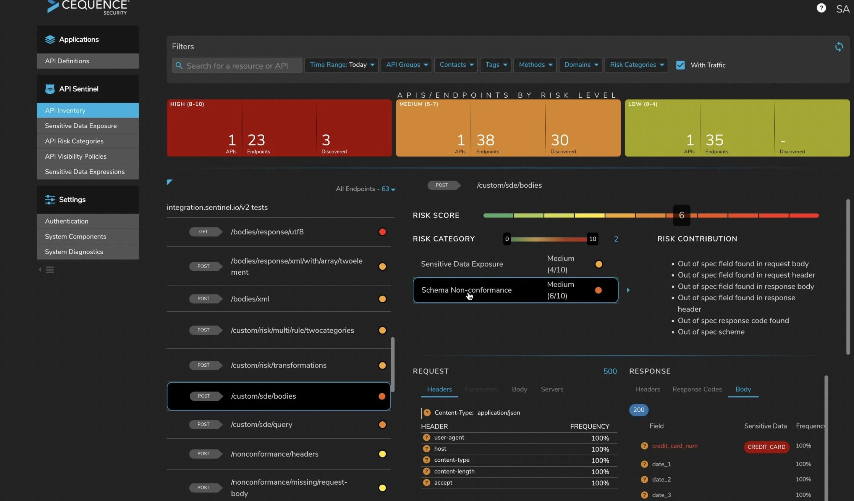The height and width of the screenshot is (501, 854).
Task: Select the 200 response code badge
Action: tap(638, 410)
